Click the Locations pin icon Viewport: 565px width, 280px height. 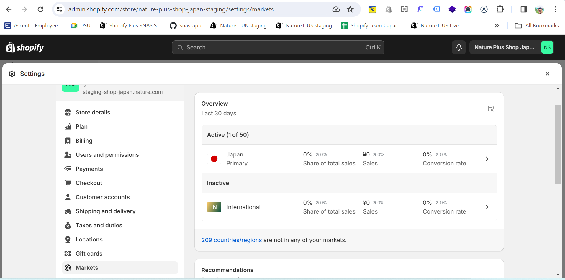tap(68, 239)
